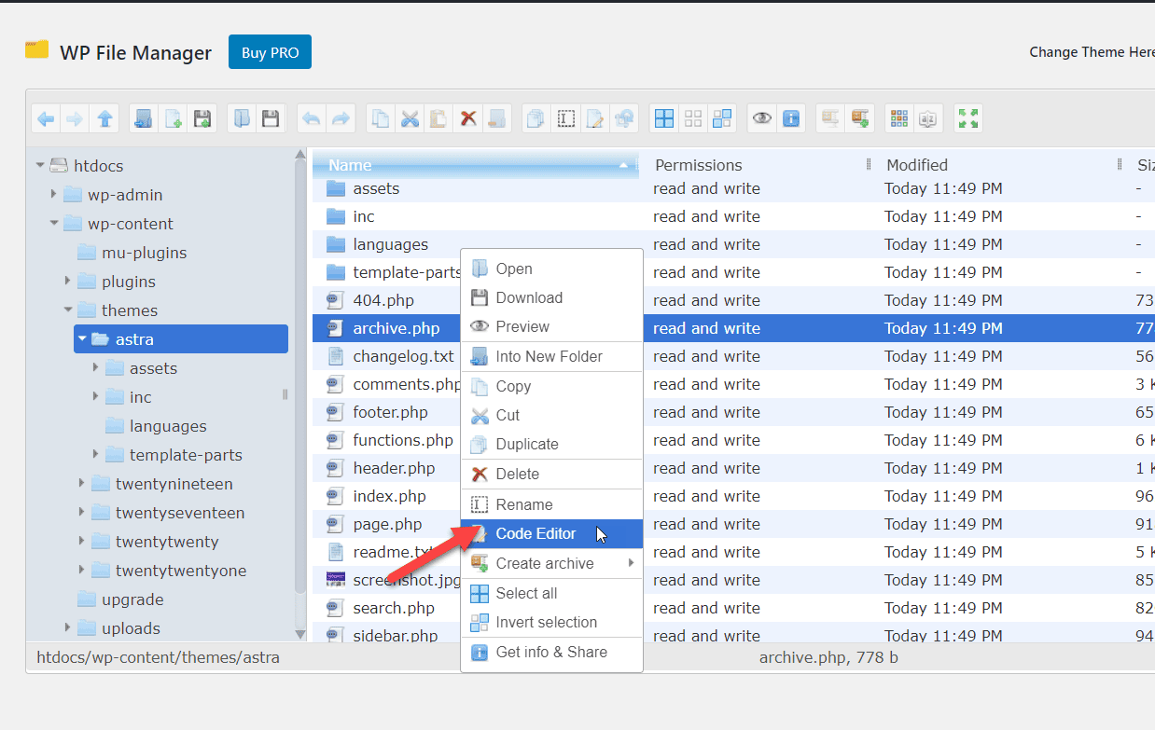1155x730 pixels.
Task: Click the Buy PRO button
Action: [270, 52]
